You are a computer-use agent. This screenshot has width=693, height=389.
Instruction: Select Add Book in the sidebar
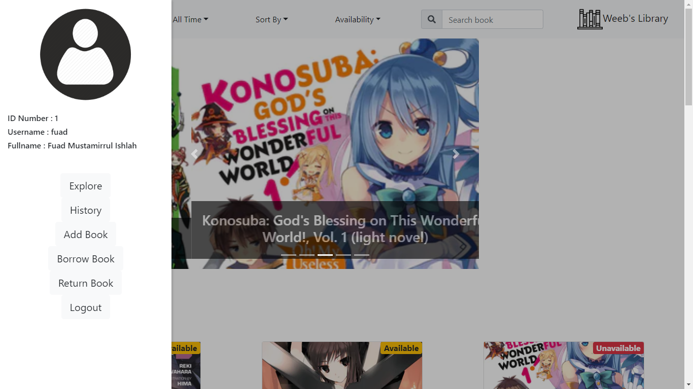86,235
